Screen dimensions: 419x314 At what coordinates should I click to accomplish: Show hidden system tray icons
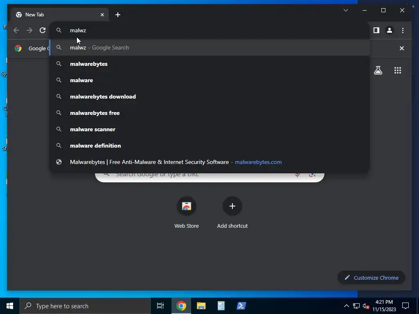[346, 306]
